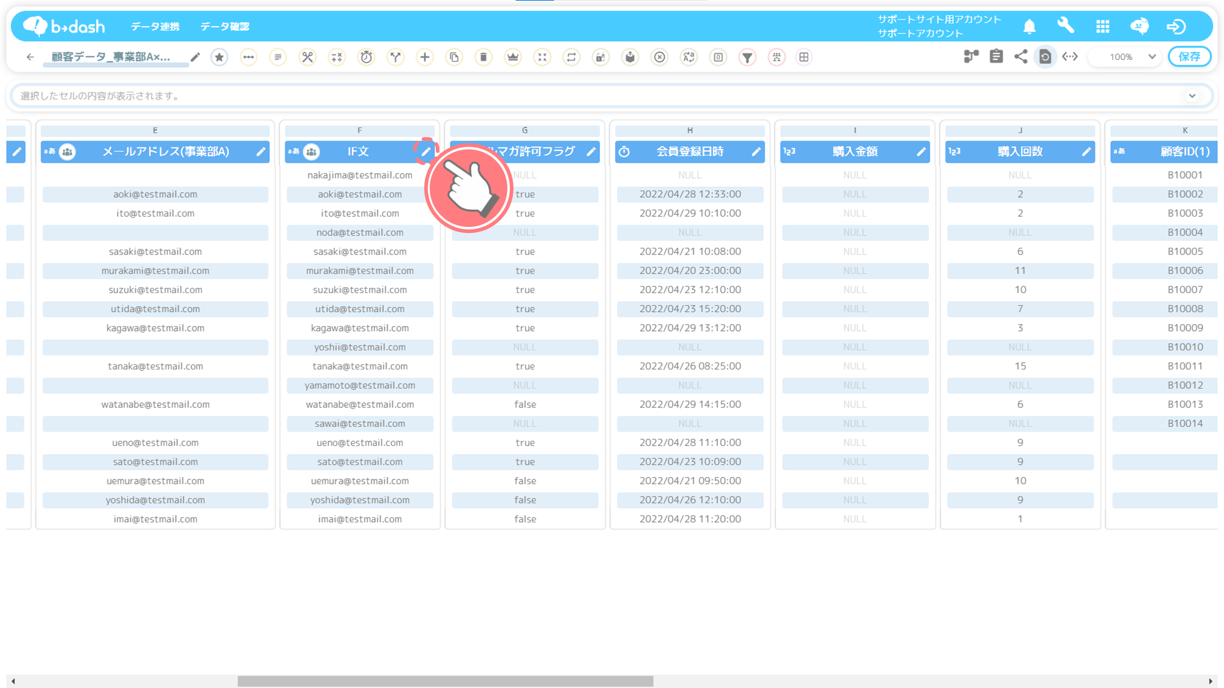Click cell B10005
The image size is (1224, 688).
tap(1185, 251)
